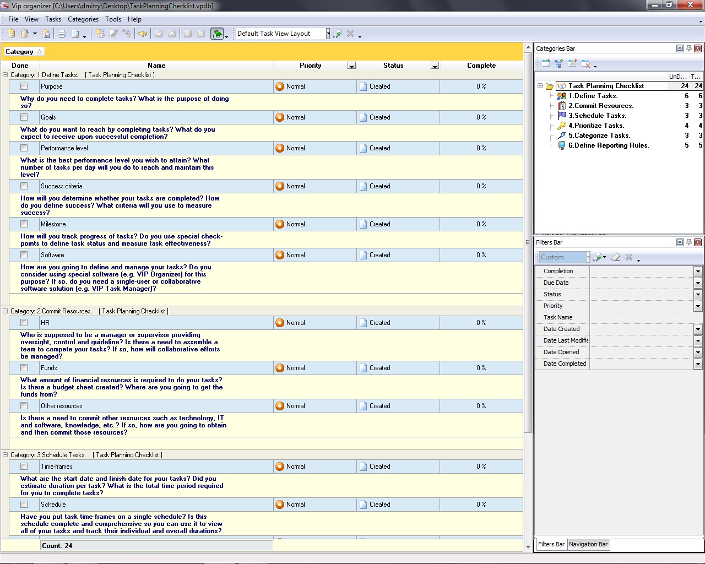
Task: Pin the Categories Bar panel
Action: pyautogui.click(x=688, y=48)
